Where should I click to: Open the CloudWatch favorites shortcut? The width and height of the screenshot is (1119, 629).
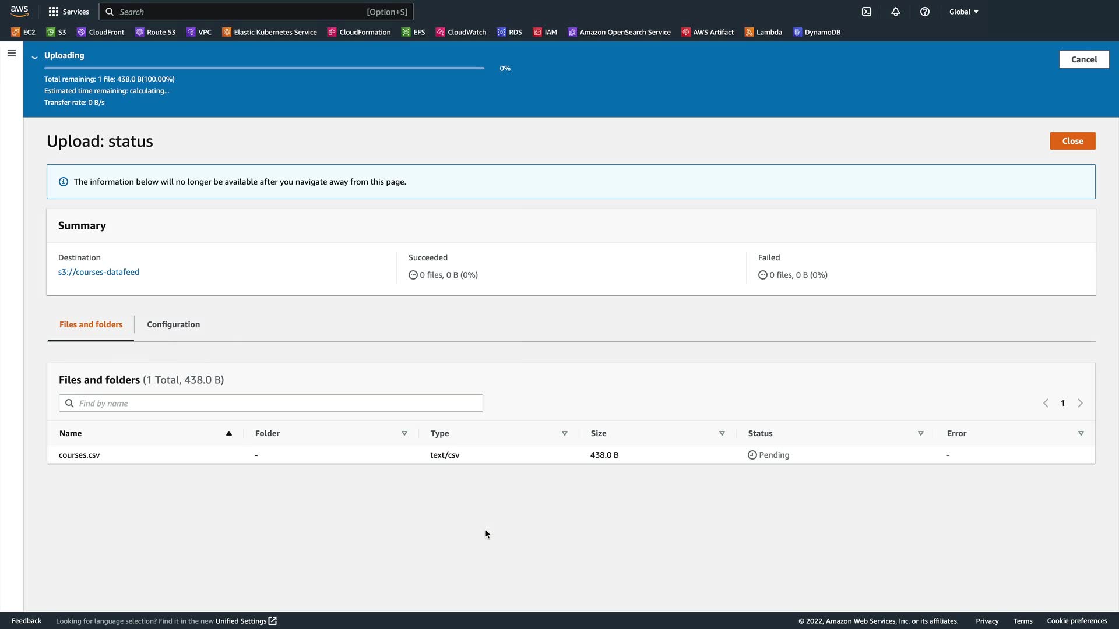click(x=461, y=32)
